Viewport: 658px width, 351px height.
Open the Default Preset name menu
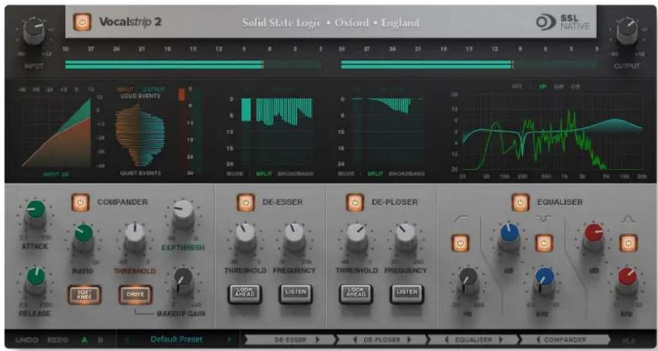tap(176, 339)
